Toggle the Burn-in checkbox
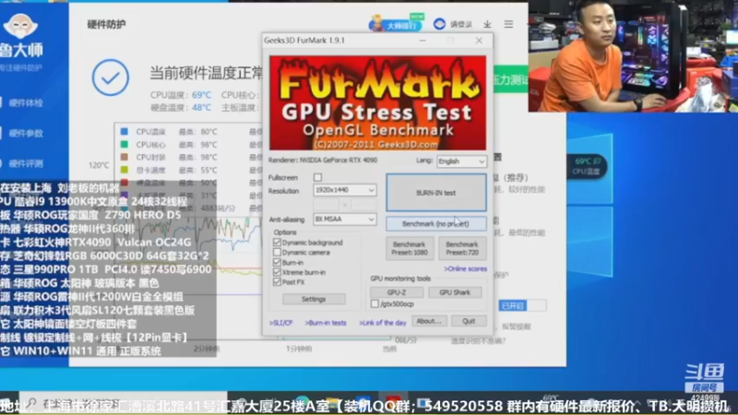The image size is (738, 415). pyautogui.click(x=277, y=262)
